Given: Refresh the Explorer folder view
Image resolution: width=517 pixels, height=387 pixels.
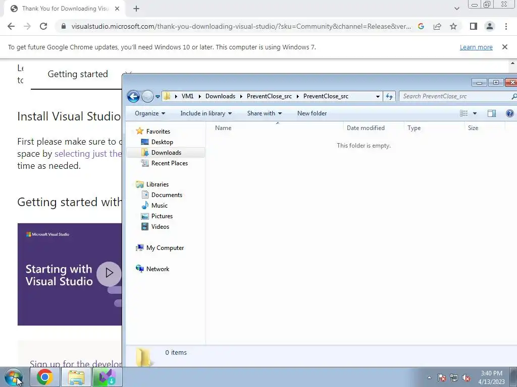Looking at the screenshot, I should [x=389, y=96].
